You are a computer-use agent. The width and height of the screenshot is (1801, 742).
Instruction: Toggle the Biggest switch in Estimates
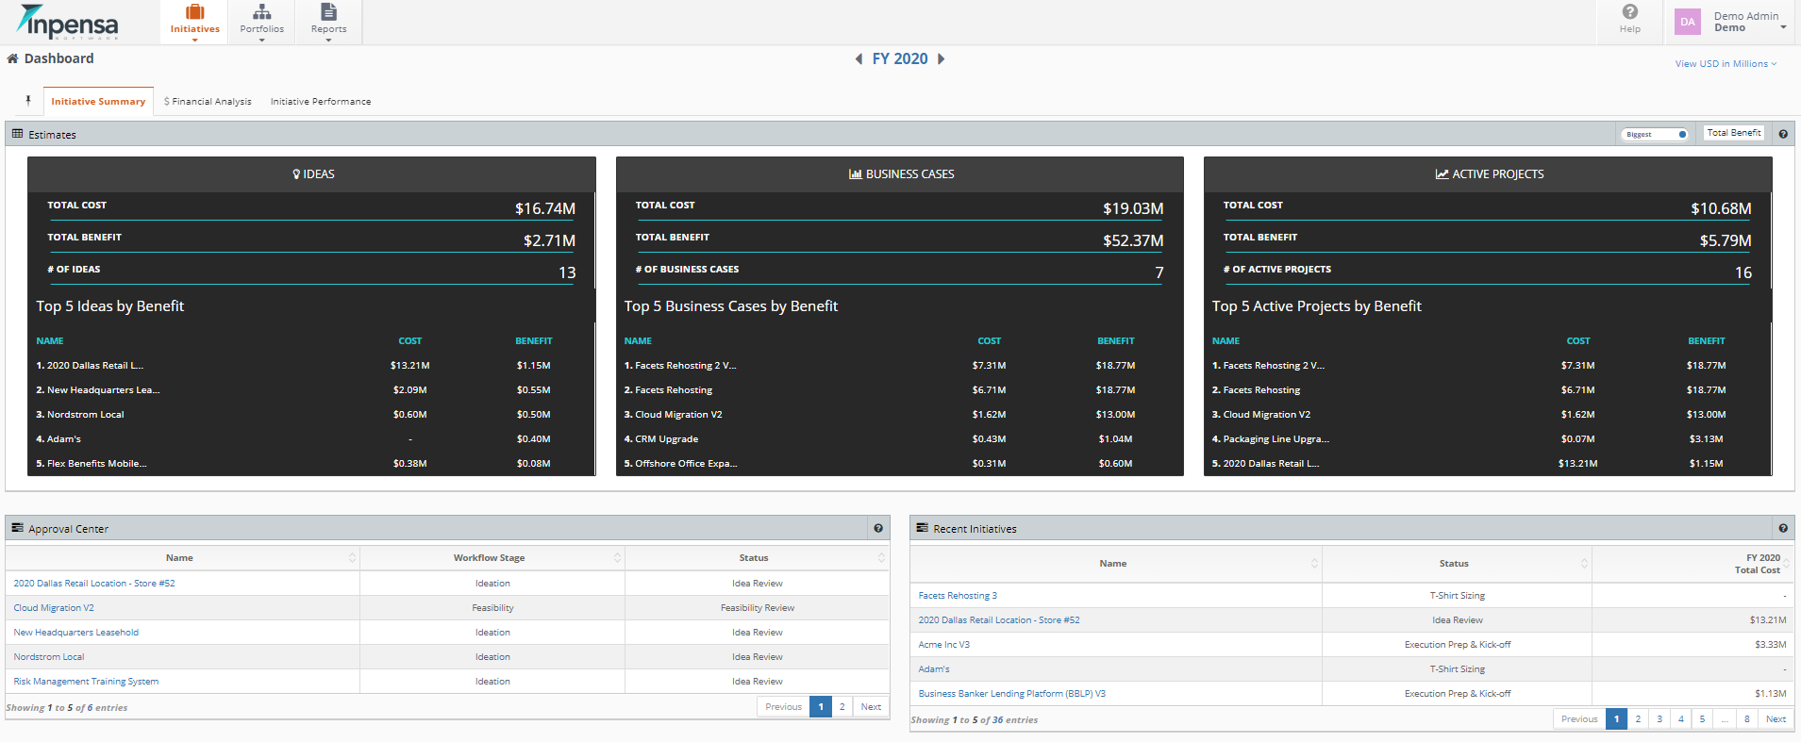1655,134
